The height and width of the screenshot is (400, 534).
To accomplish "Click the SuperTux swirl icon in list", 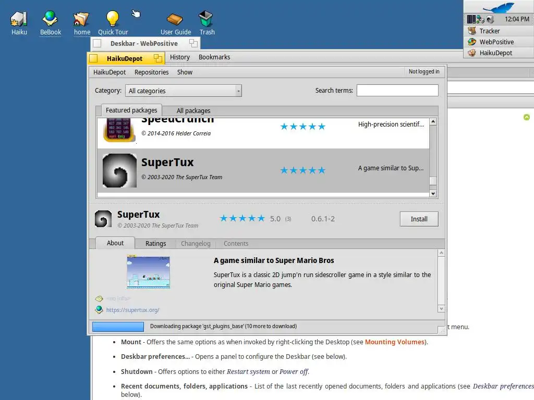I will (x=119, y=170).
